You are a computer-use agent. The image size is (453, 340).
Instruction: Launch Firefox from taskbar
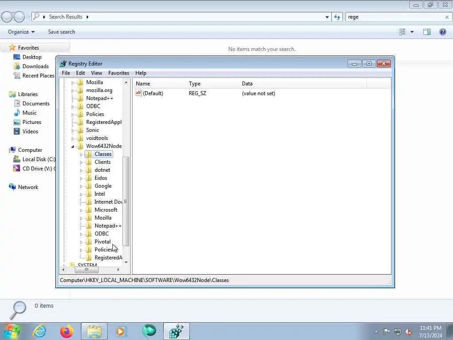[66, 331]
